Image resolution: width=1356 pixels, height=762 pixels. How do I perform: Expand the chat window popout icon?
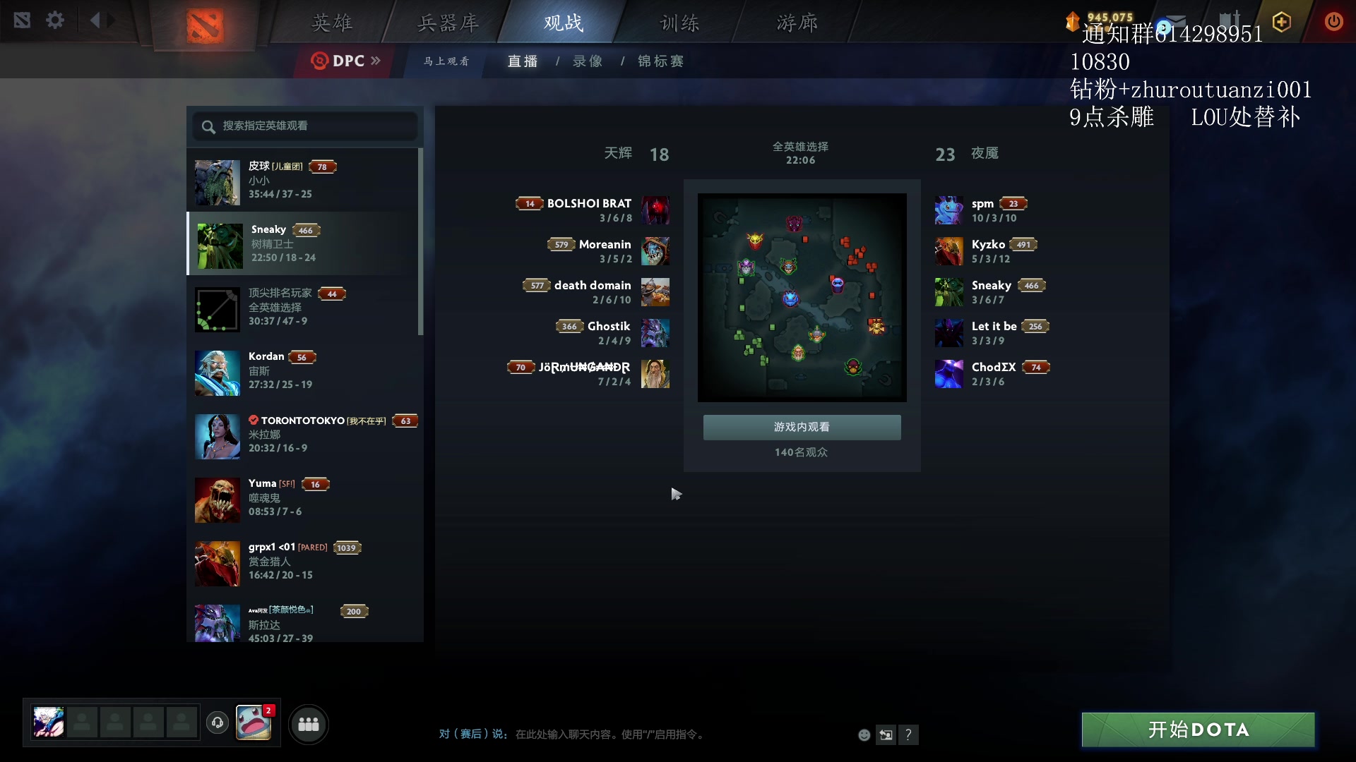pyautogui.click(x=886, y=734)
